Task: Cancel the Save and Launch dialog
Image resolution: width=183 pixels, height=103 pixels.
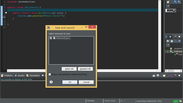Action: 86,82
